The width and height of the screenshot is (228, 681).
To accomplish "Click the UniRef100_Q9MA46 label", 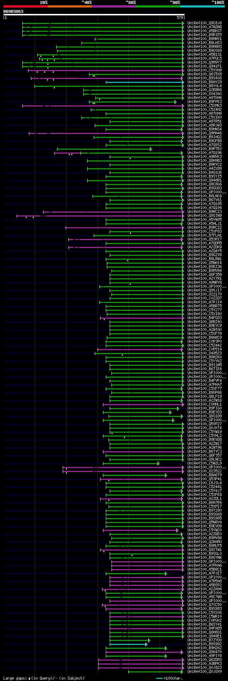I will [204, 133].
